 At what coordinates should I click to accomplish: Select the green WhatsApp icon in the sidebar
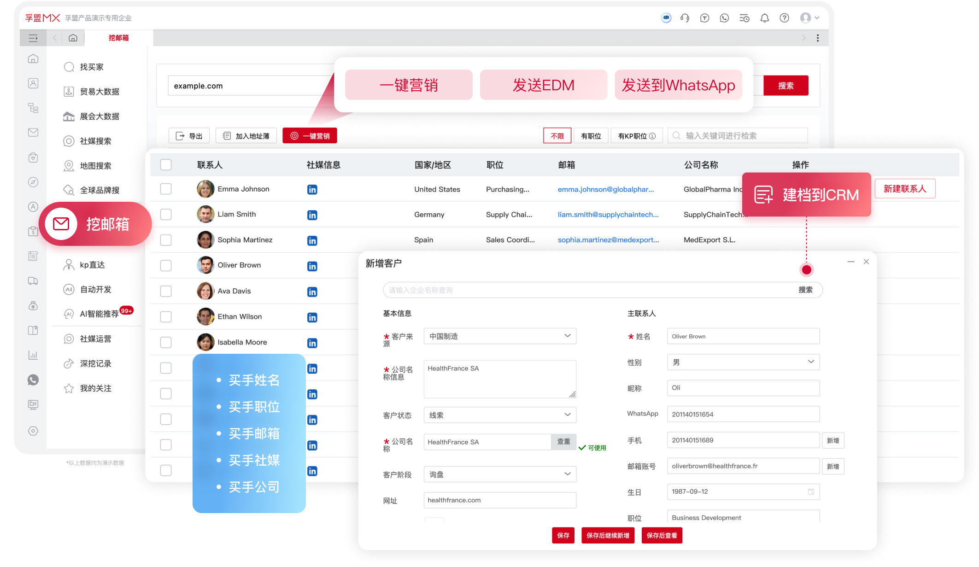point(33,380)
